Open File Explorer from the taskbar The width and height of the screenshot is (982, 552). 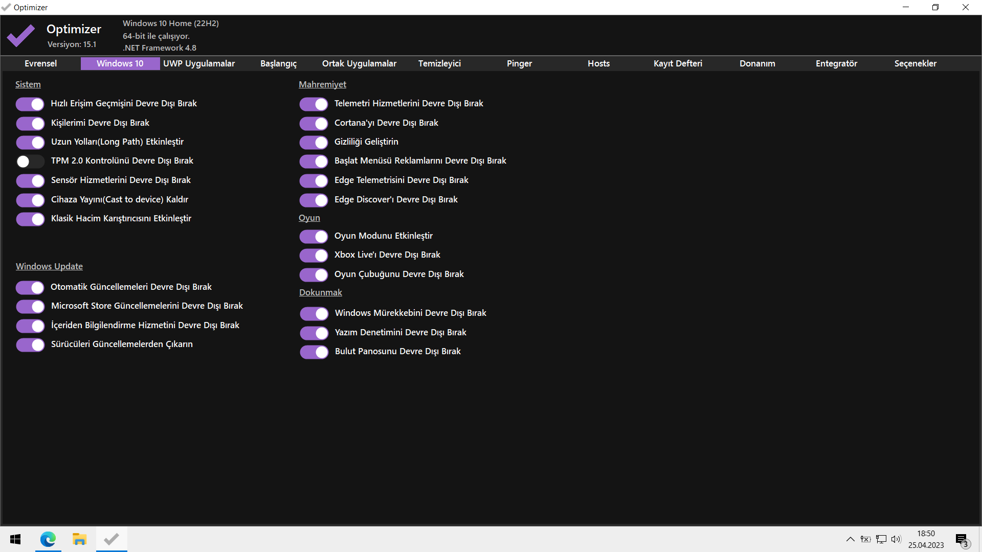click(79, 539)
